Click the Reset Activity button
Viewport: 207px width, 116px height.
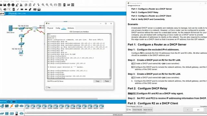tap(148, 110)
